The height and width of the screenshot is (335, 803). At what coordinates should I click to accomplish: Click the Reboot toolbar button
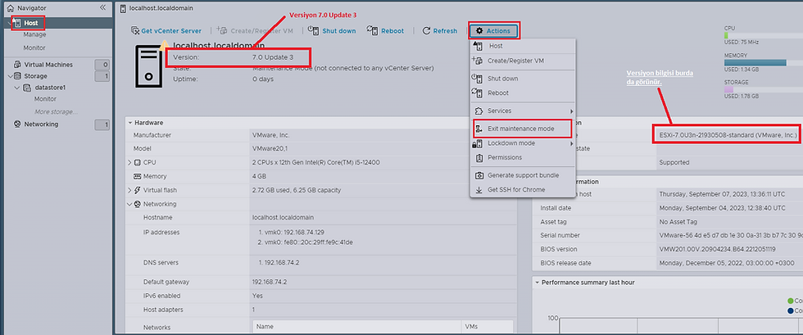[x=386, y=31]
